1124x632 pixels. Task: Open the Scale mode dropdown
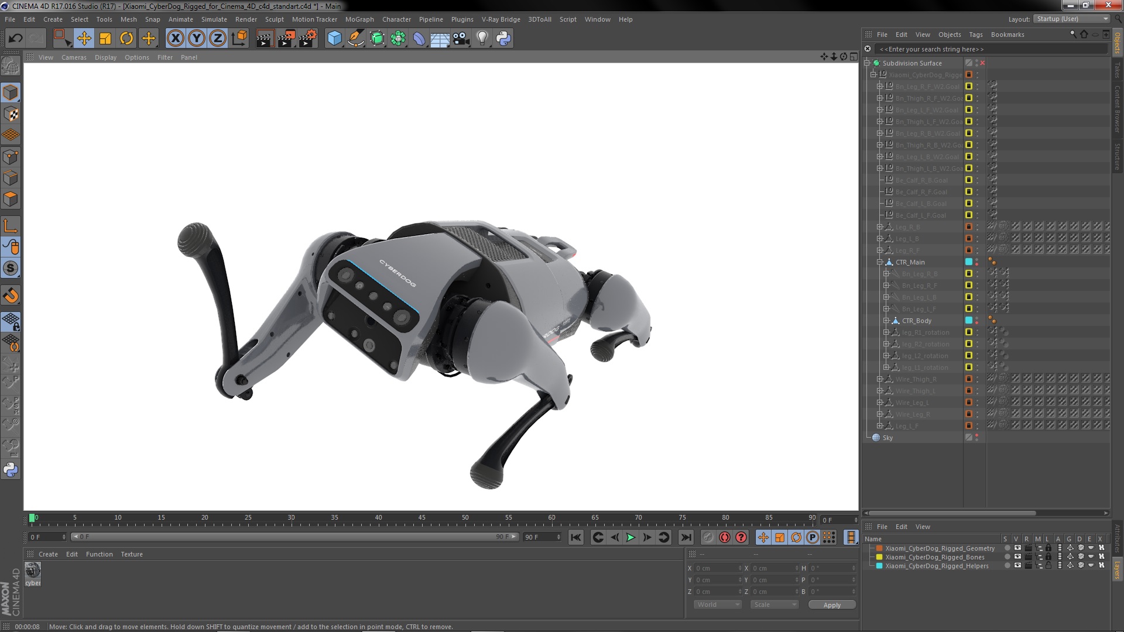(774, 604)
